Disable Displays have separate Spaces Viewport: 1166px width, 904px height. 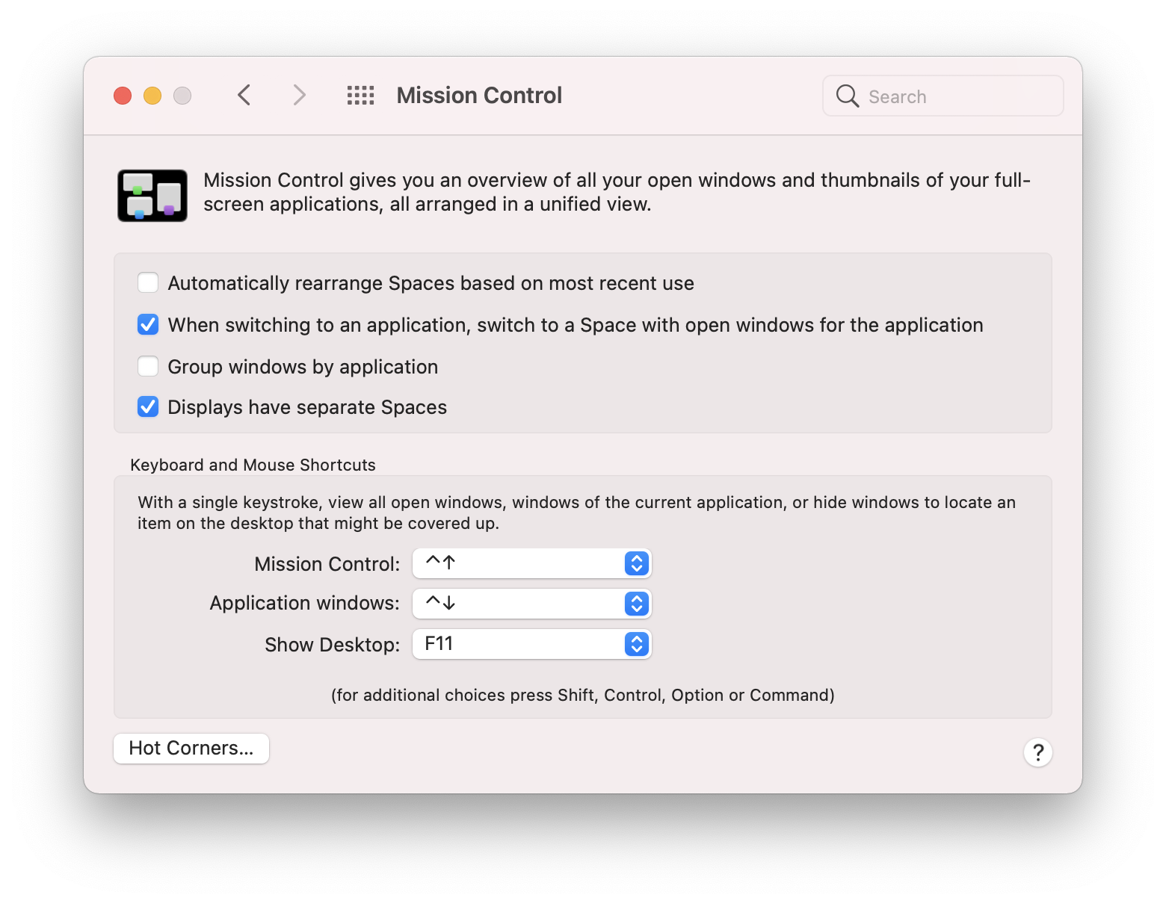coord(148,407)
